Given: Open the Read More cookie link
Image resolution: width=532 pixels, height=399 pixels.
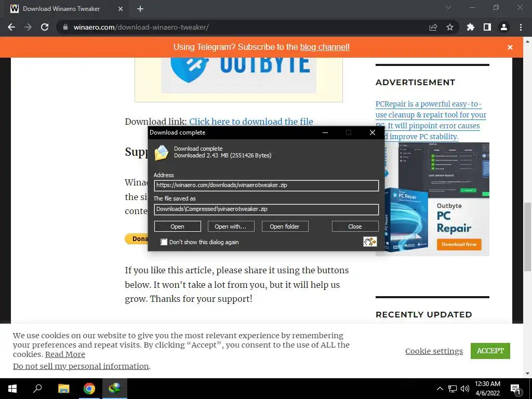Looking at the screenshot, I should click(65, 354).
